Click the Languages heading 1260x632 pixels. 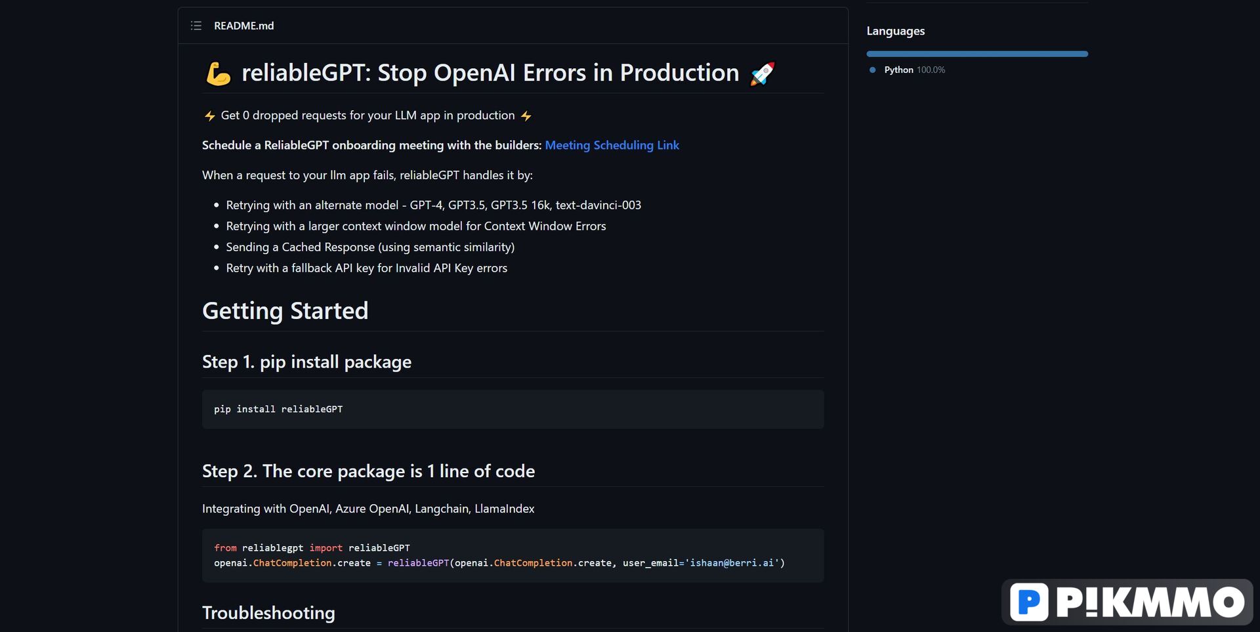pos(895,31)
